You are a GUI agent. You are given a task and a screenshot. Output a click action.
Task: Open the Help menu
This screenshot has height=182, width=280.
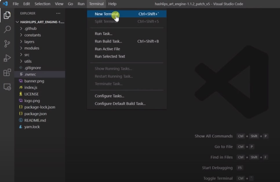pos(112,4)
